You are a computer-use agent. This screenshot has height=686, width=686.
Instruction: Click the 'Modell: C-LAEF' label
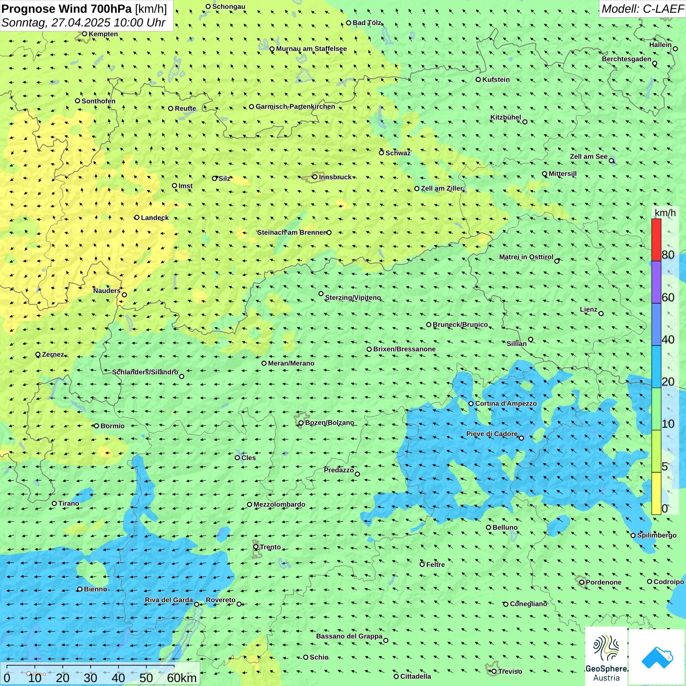(642, 9)
